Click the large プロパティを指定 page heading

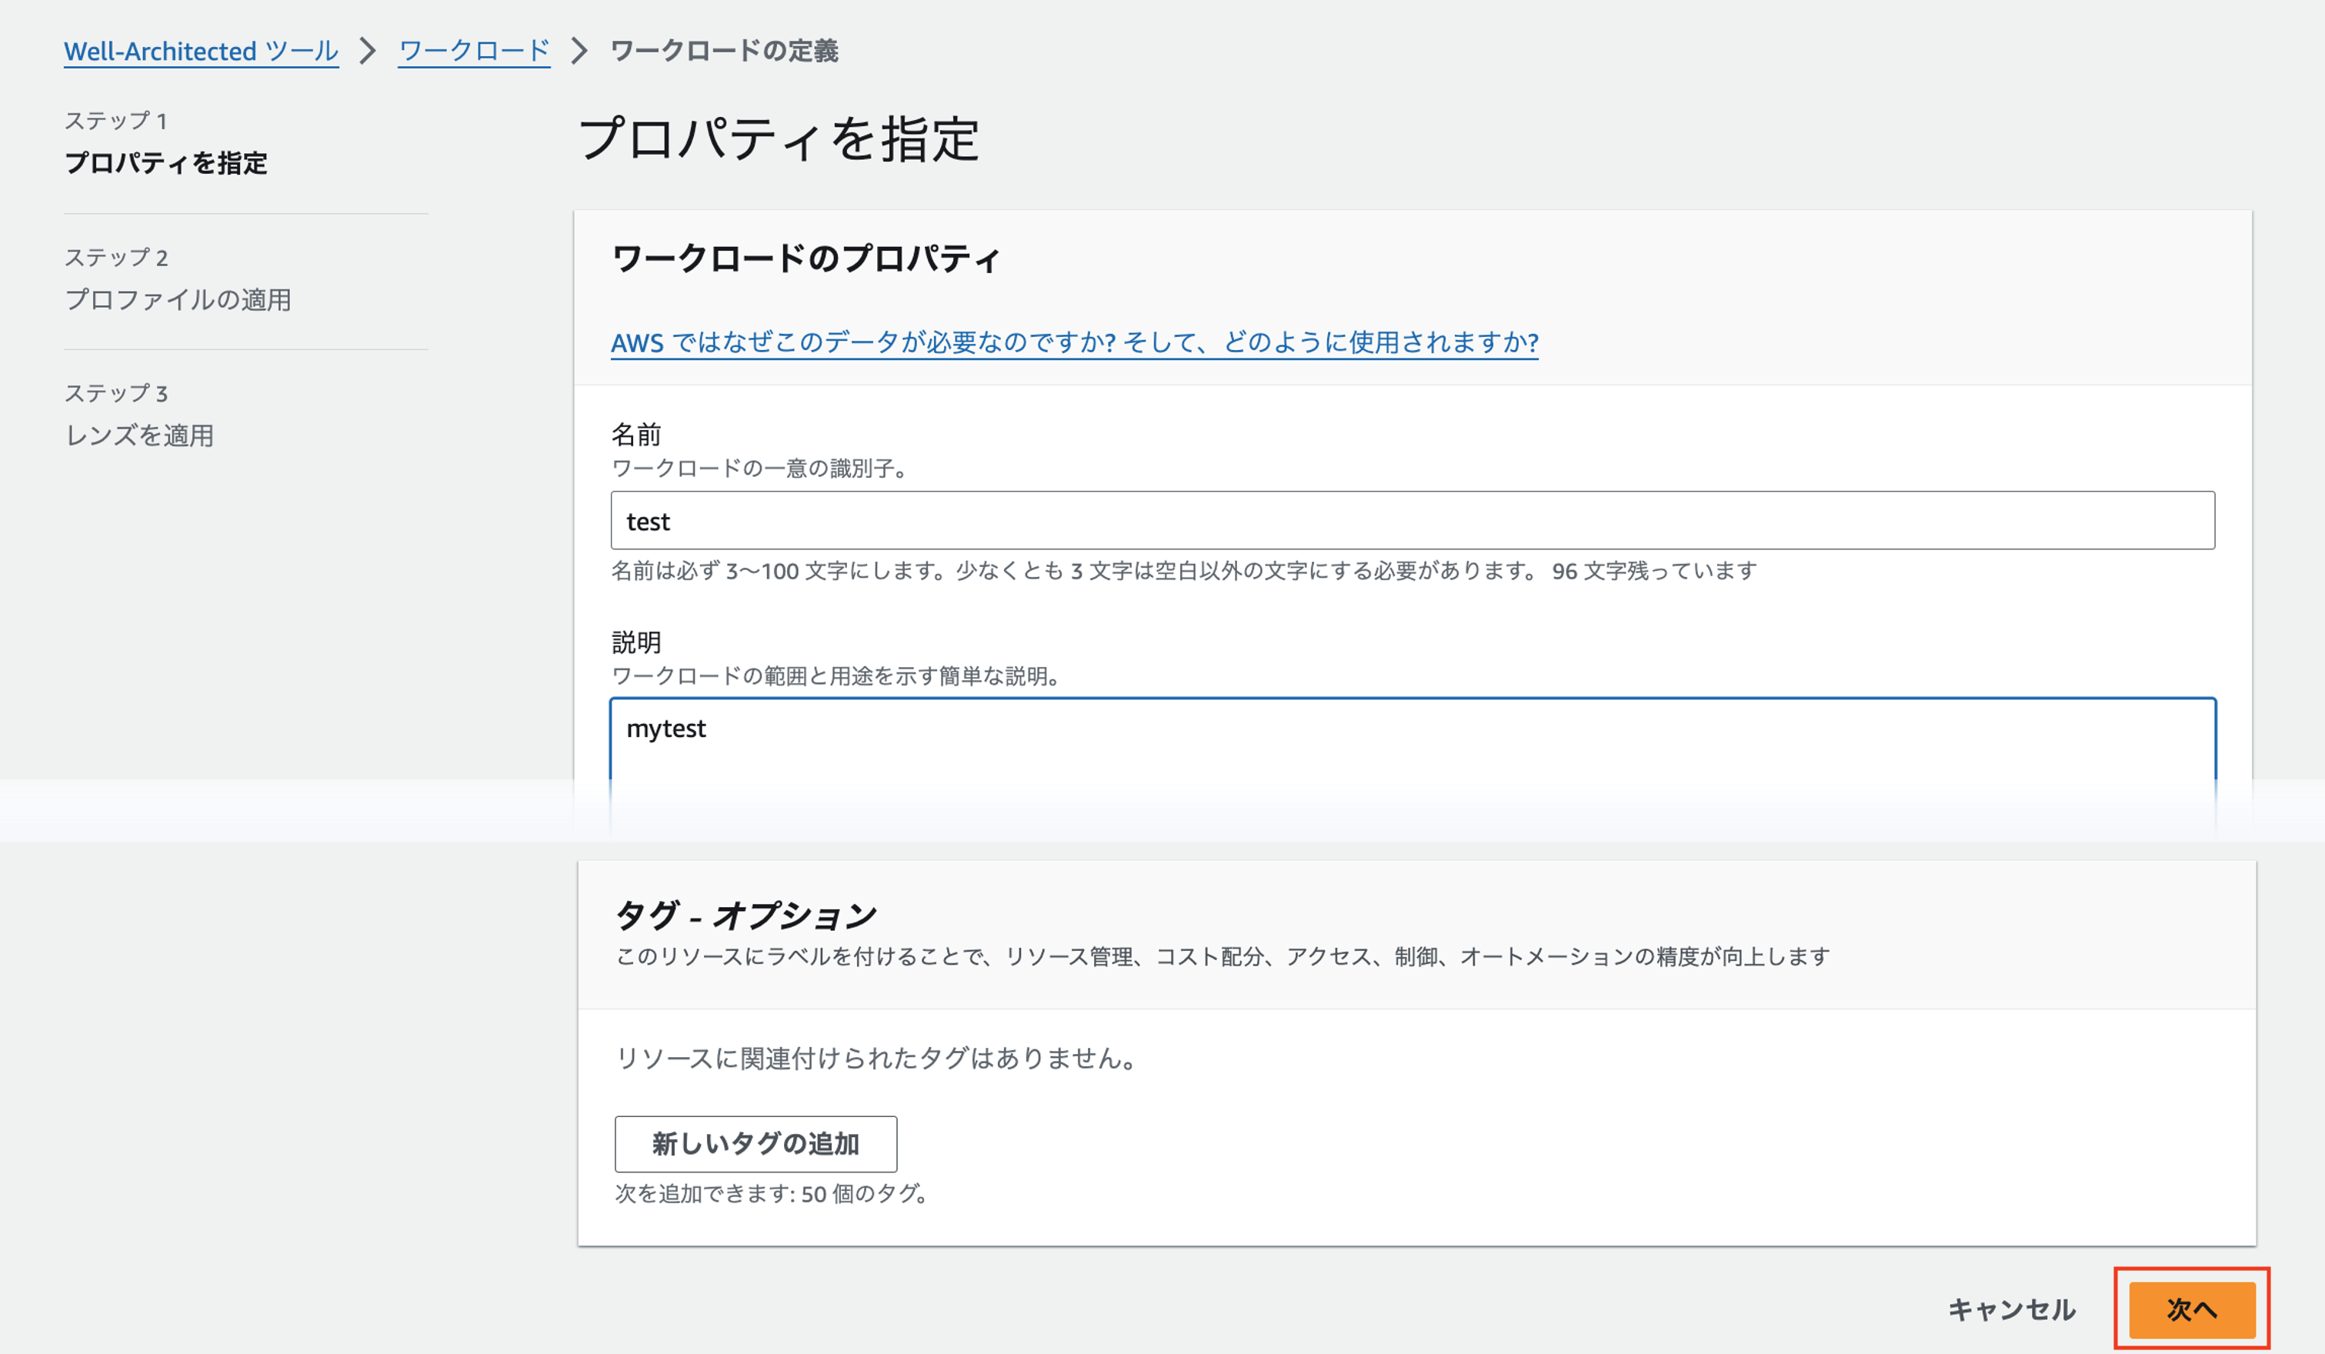[x=778, y=140]
